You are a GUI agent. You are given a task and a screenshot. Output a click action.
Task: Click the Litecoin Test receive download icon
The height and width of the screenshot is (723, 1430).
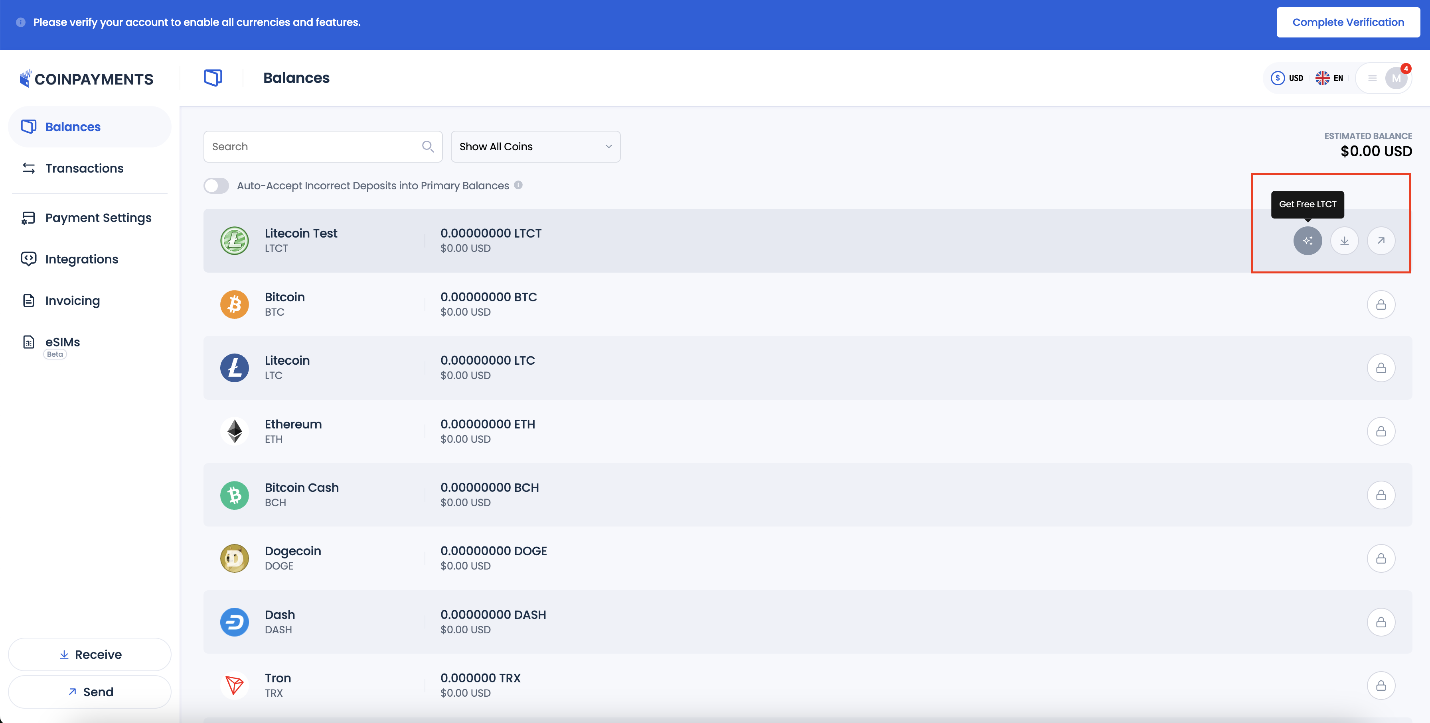point(1344,241)
